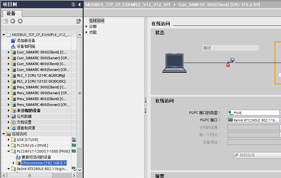Switch to the 设备 devices tab
Image resolution: width=281 pixels, height=178 pixels.
(x=12, y=13)
